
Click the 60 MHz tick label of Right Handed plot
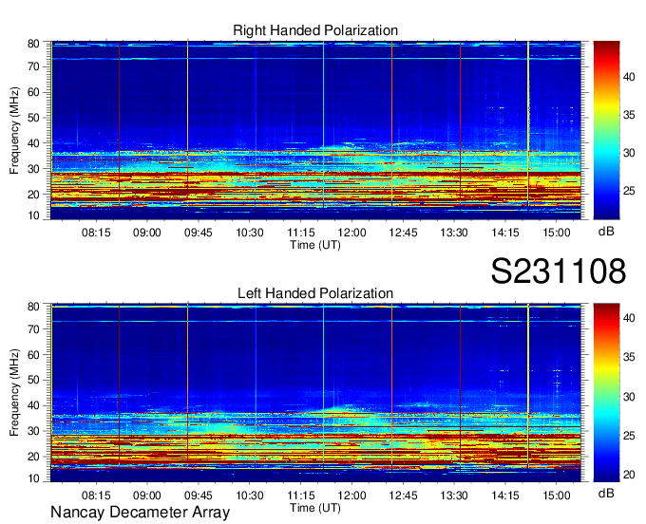(x=33, y=92)
